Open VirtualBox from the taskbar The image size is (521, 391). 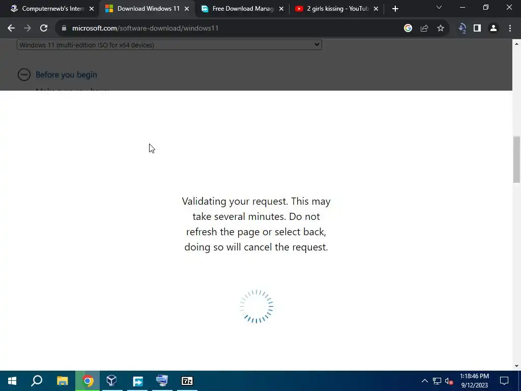click(112, 381)
